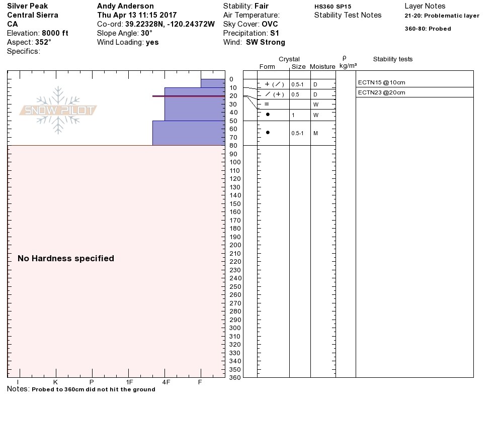Click the Stability tests column header

[392, 59]
